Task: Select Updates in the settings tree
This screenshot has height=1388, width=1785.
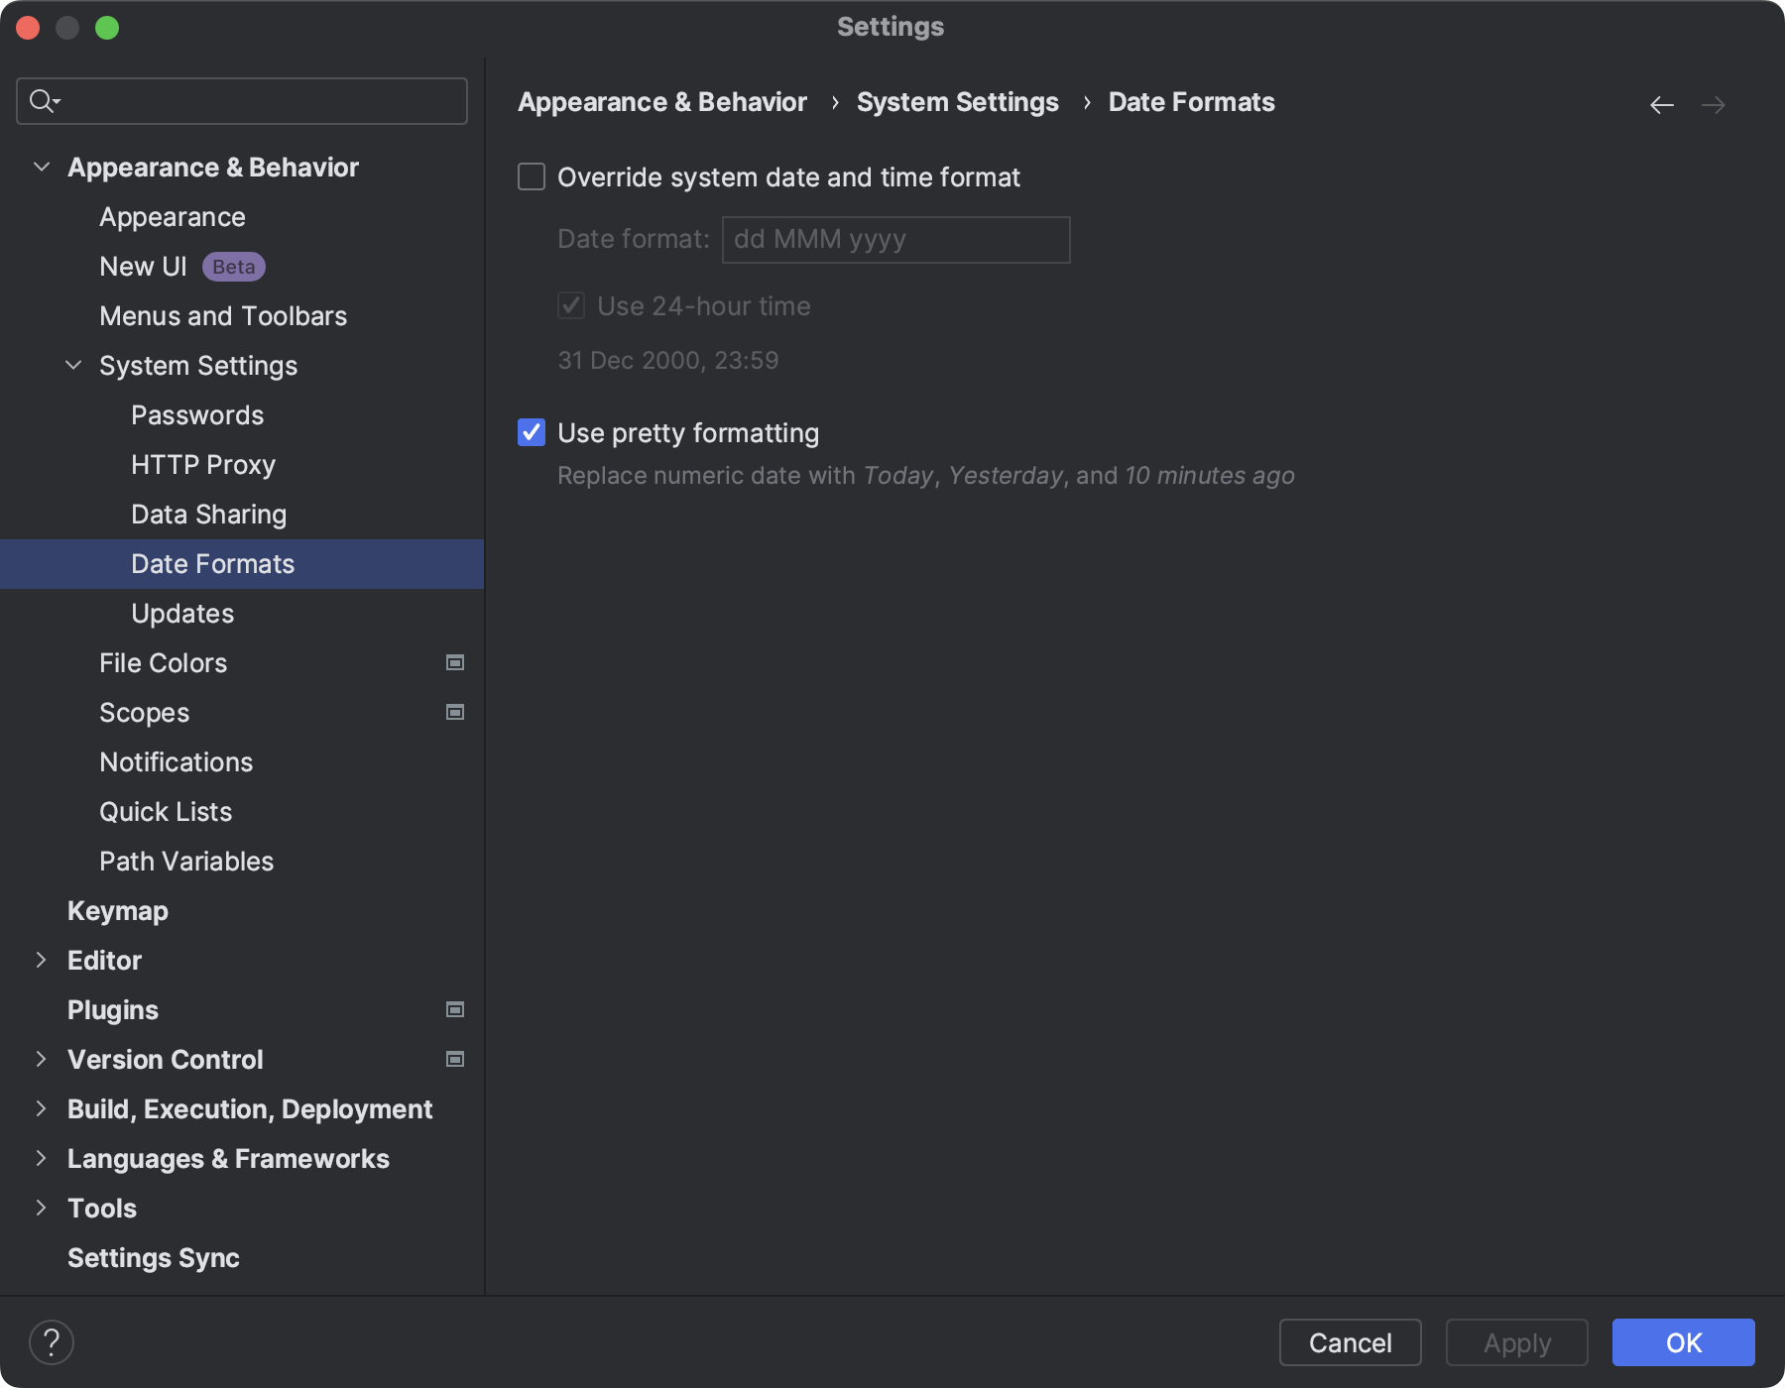Action: coord(182,613)
